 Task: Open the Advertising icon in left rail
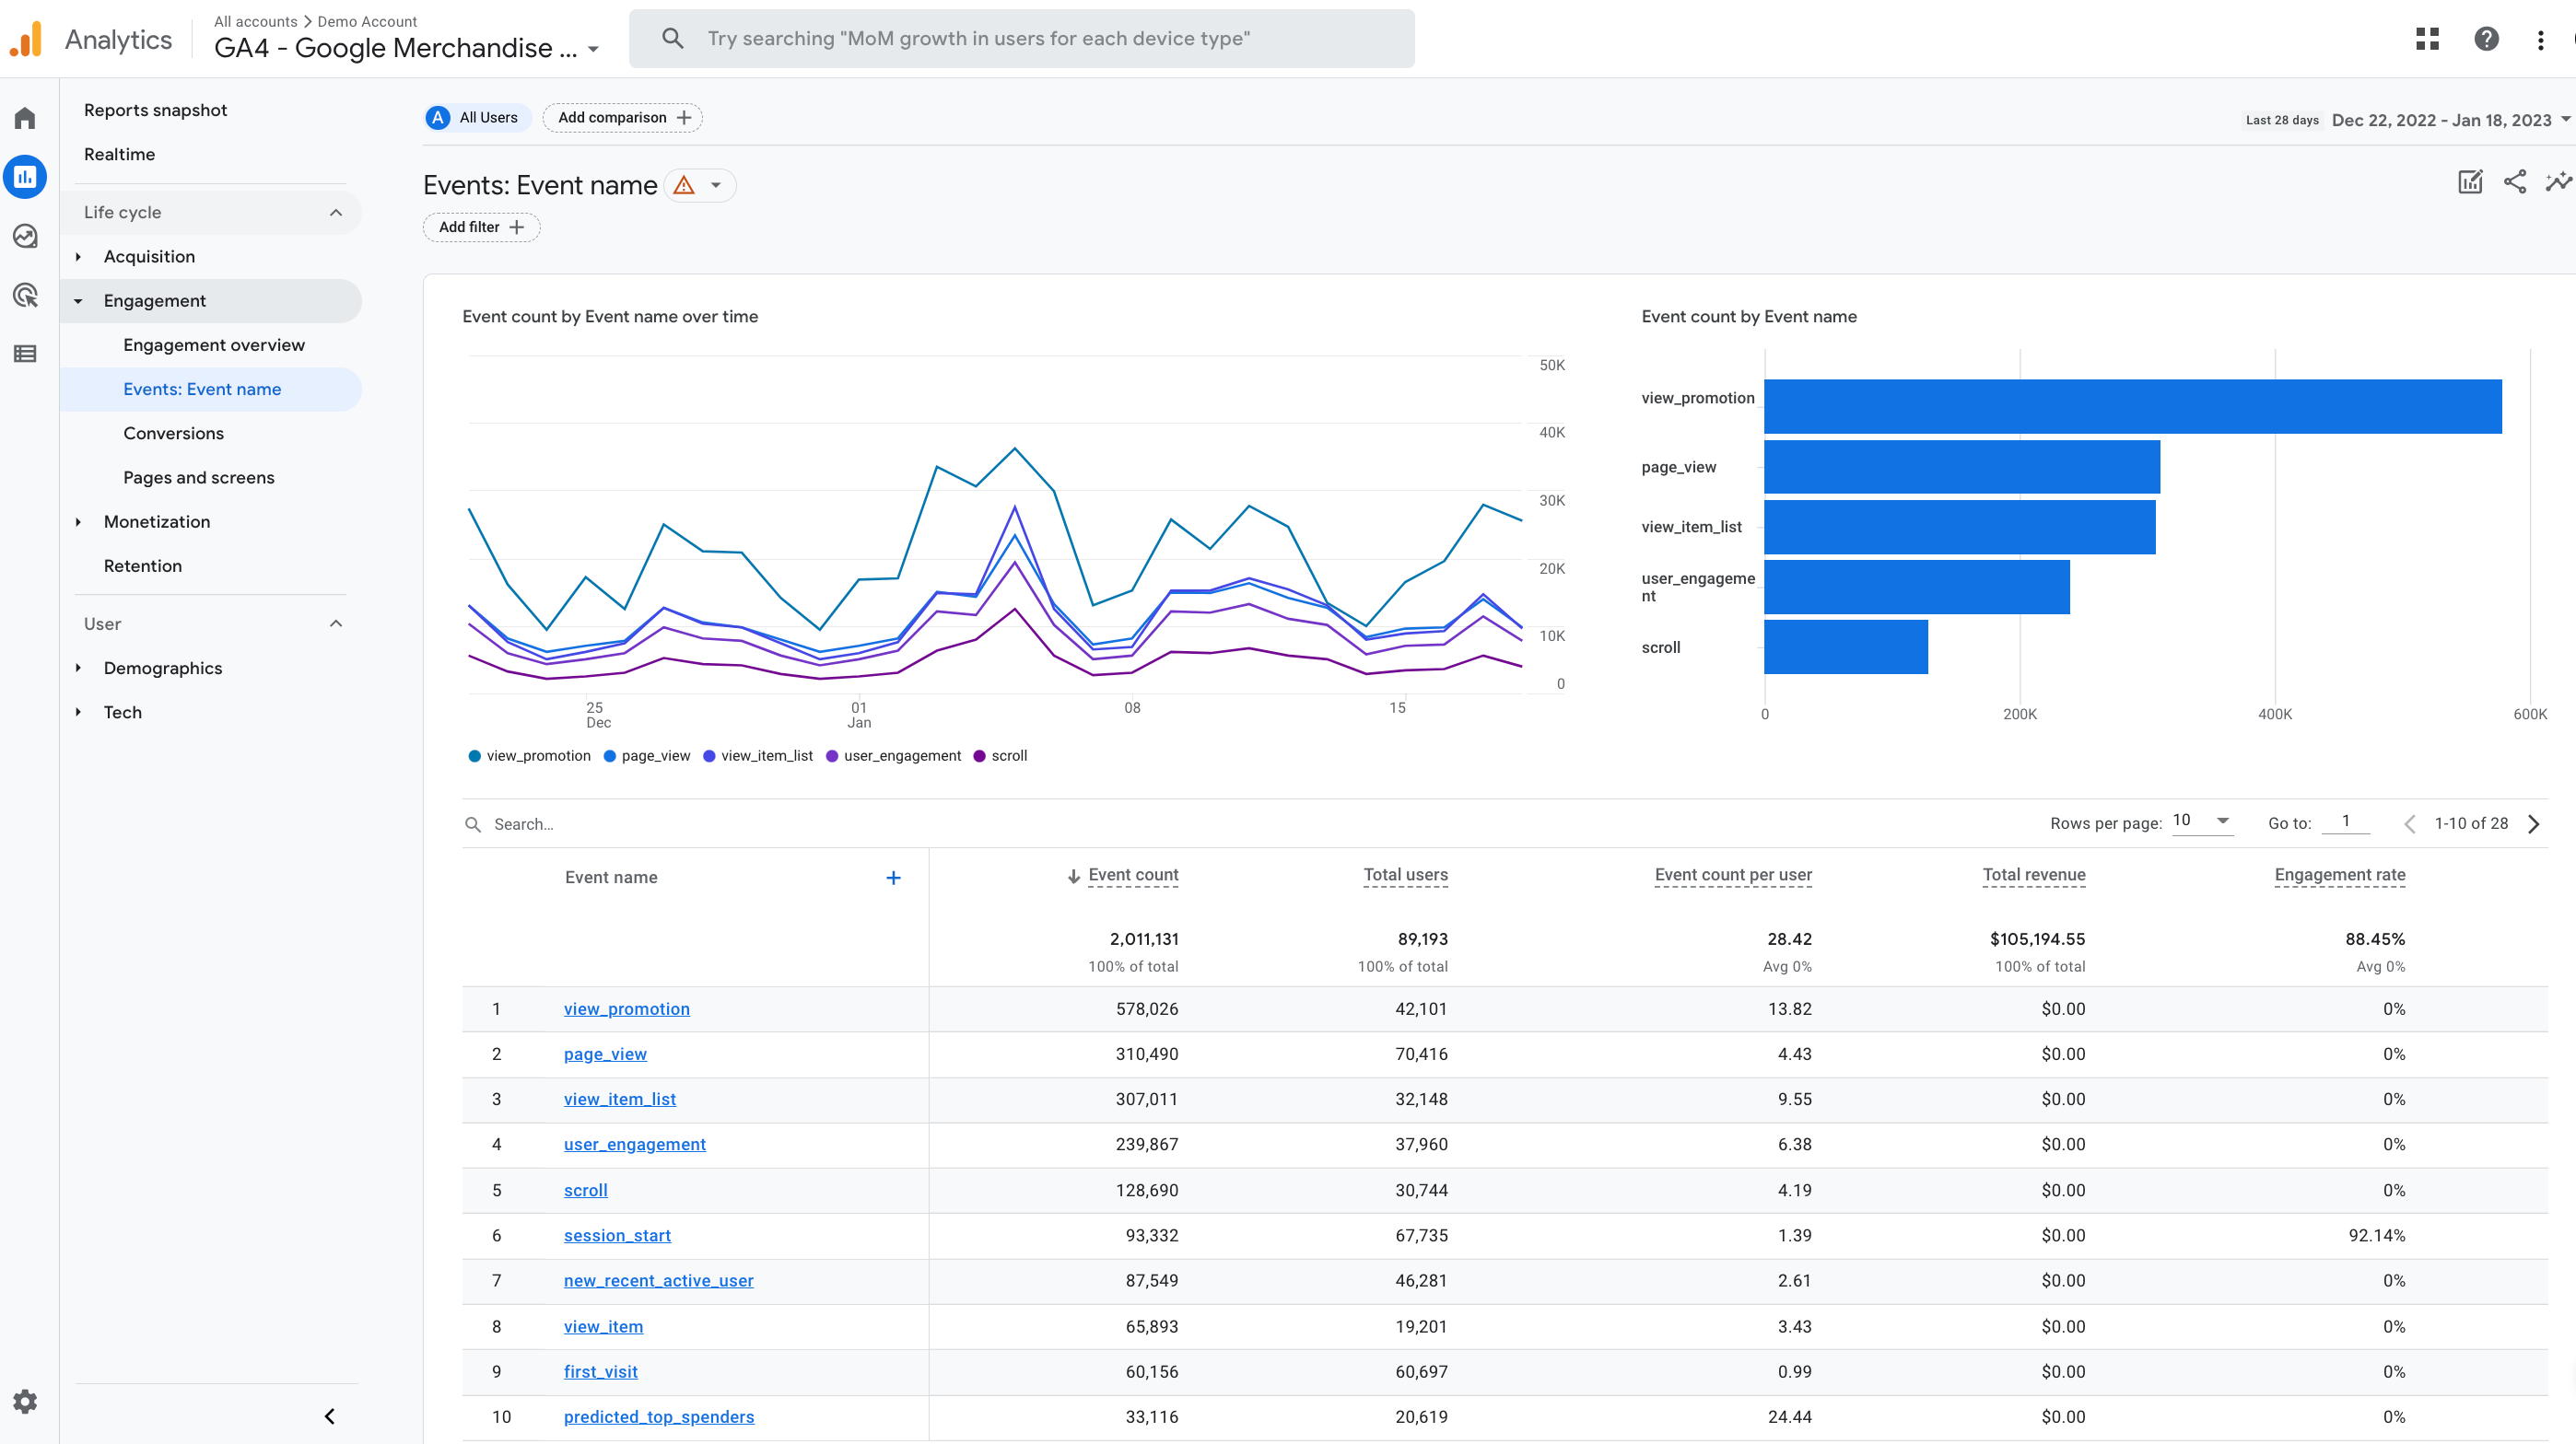[25, 295]
